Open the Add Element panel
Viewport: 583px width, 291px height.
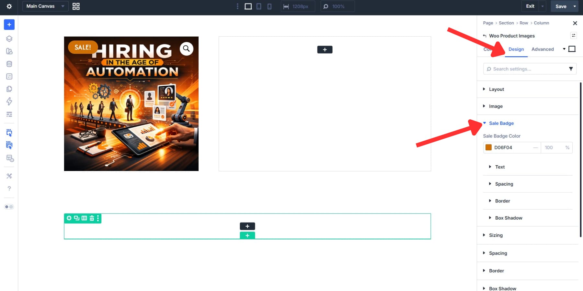click(x=9, y=24)
